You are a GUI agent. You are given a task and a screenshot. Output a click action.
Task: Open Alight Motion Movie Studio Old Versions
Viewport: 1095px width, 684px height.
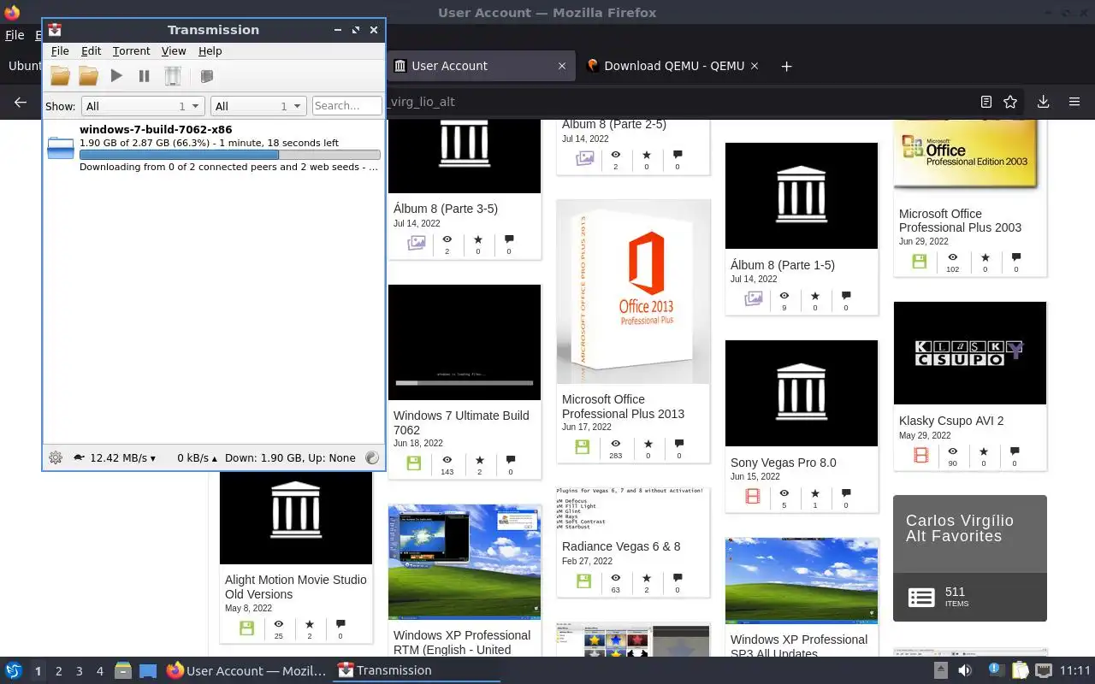click(295, 587)
